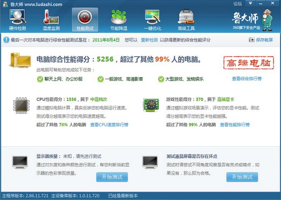Click monitor icon beside 显示器质量
The image size is (281, 200).
(20, 162)
